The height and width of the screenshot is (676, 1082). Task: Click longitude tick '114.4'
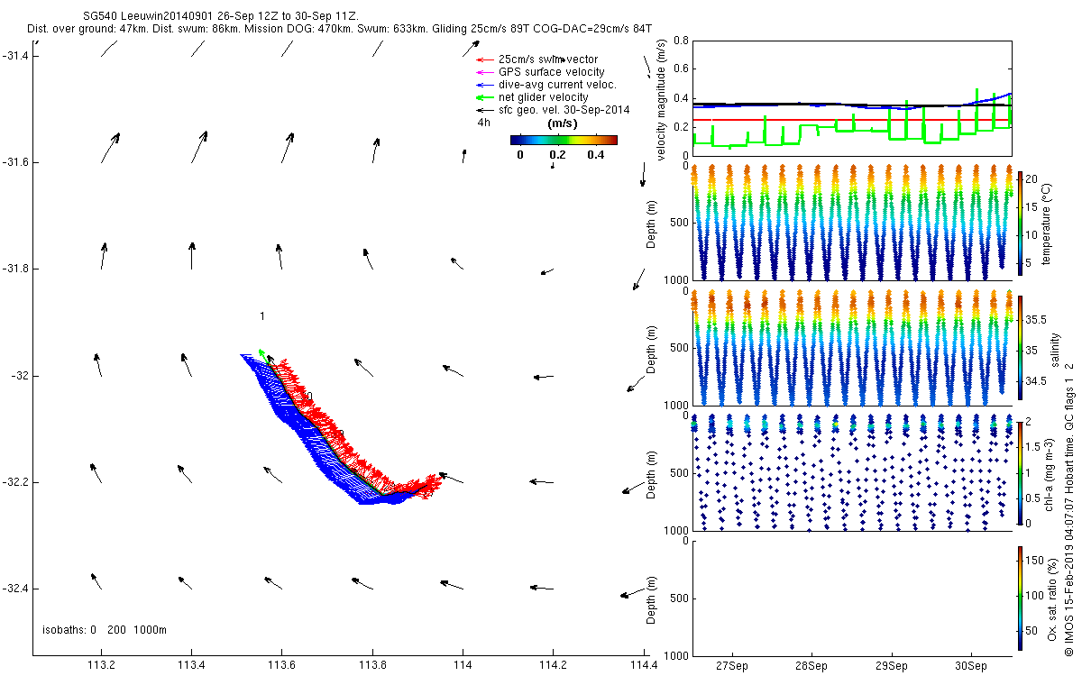(x=643, y=665)
